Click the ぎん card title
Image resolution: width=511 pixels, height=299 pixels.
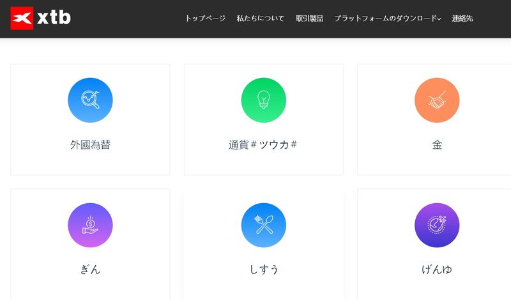90,270
